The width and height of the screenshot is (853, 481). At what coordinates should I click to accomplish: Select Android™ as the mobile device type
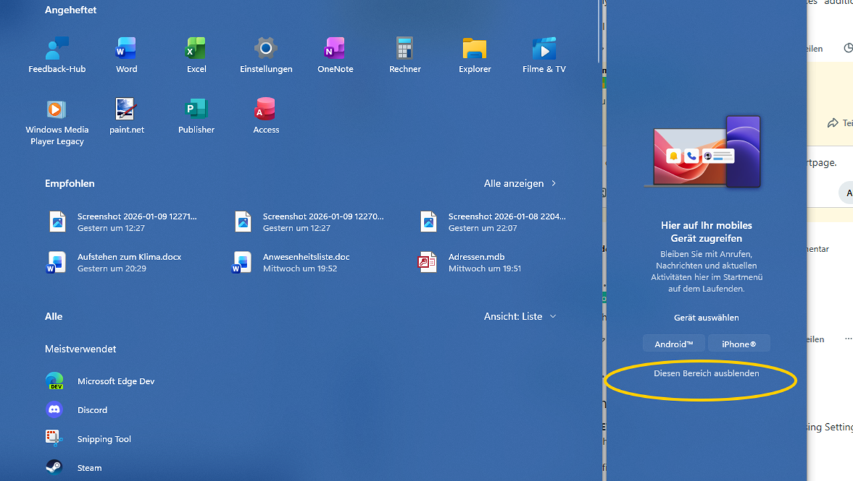coord(674,343)
